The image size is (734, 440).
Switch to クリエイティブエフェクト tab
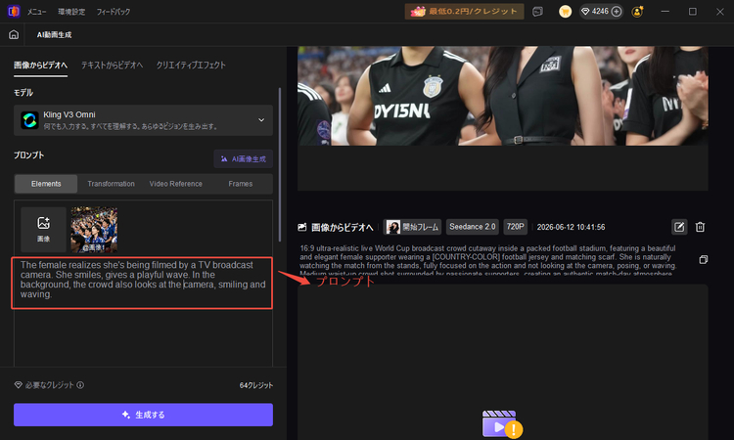[191, 65]
